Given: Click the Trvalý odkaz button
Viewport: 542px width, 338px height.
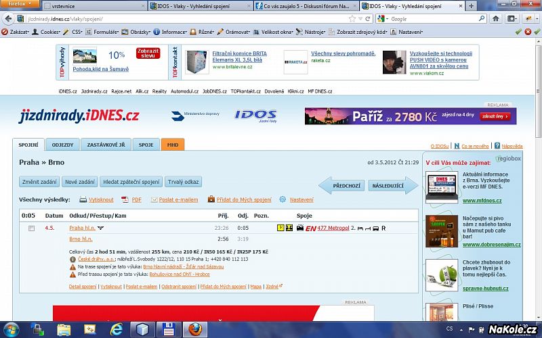Looking at the screenshot, I should [183, 182].
